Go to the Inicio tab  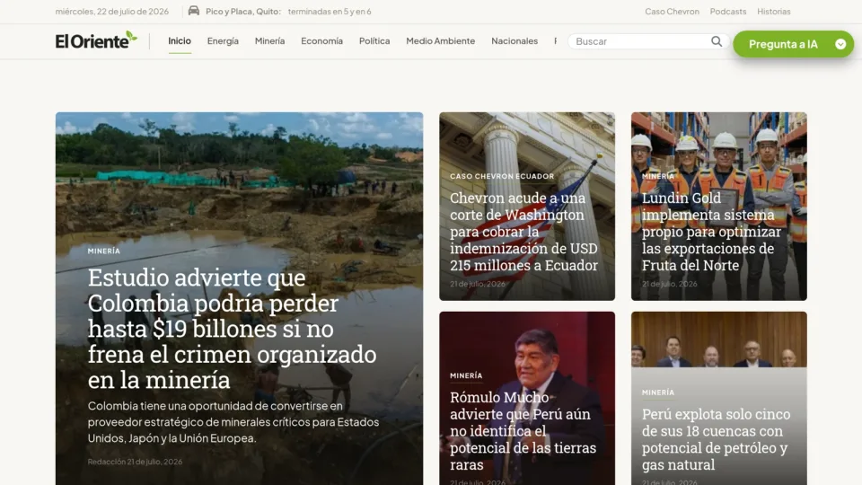click(x=180, y=40)
